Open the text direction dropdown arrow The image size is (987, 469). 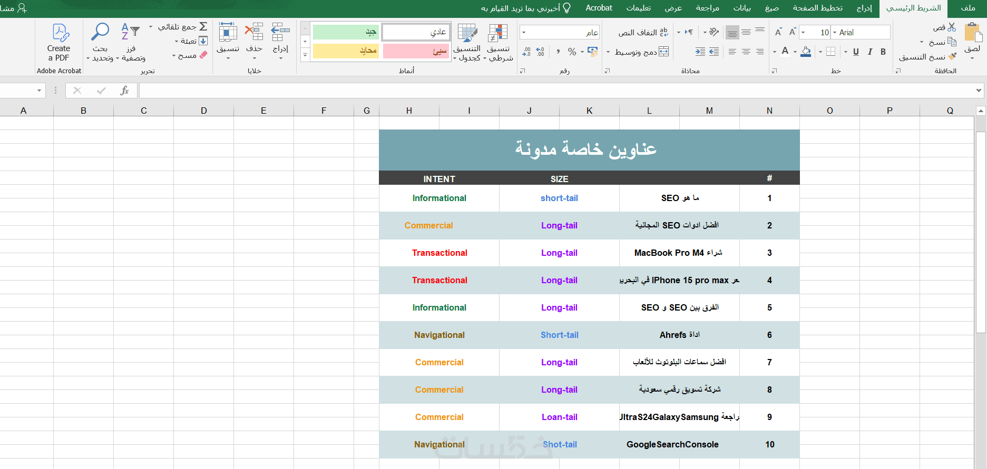point(679,33)
